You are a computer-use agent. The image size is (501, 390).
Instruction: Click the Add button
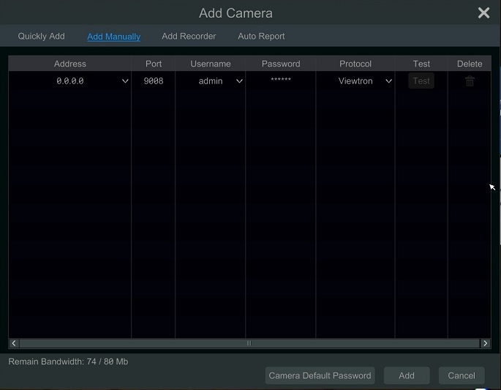click(x=407, y=375)
